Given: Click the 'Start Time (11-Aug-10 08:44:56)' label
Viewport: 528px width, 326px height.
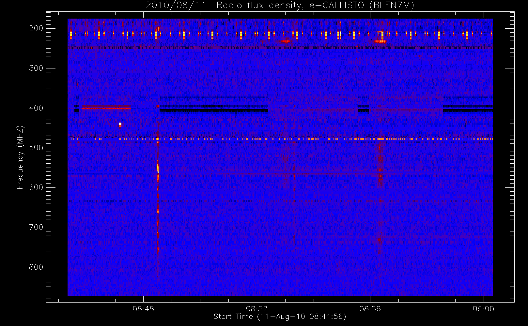Looking at the screenshot, I should tap(280, 317).
